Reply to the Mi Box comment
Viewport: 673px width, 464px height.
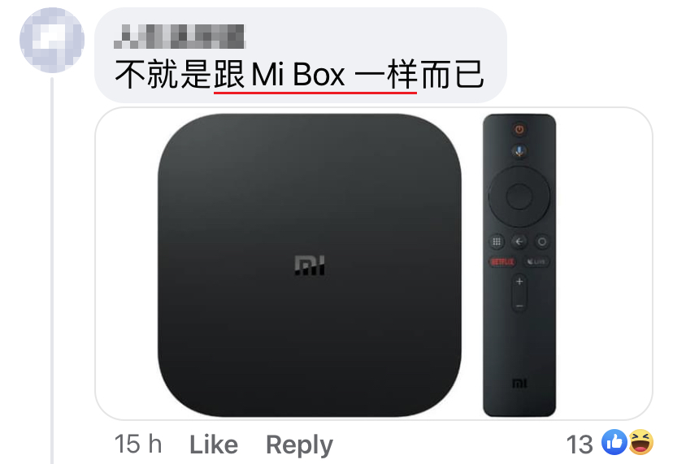click(x=299, y=445)
